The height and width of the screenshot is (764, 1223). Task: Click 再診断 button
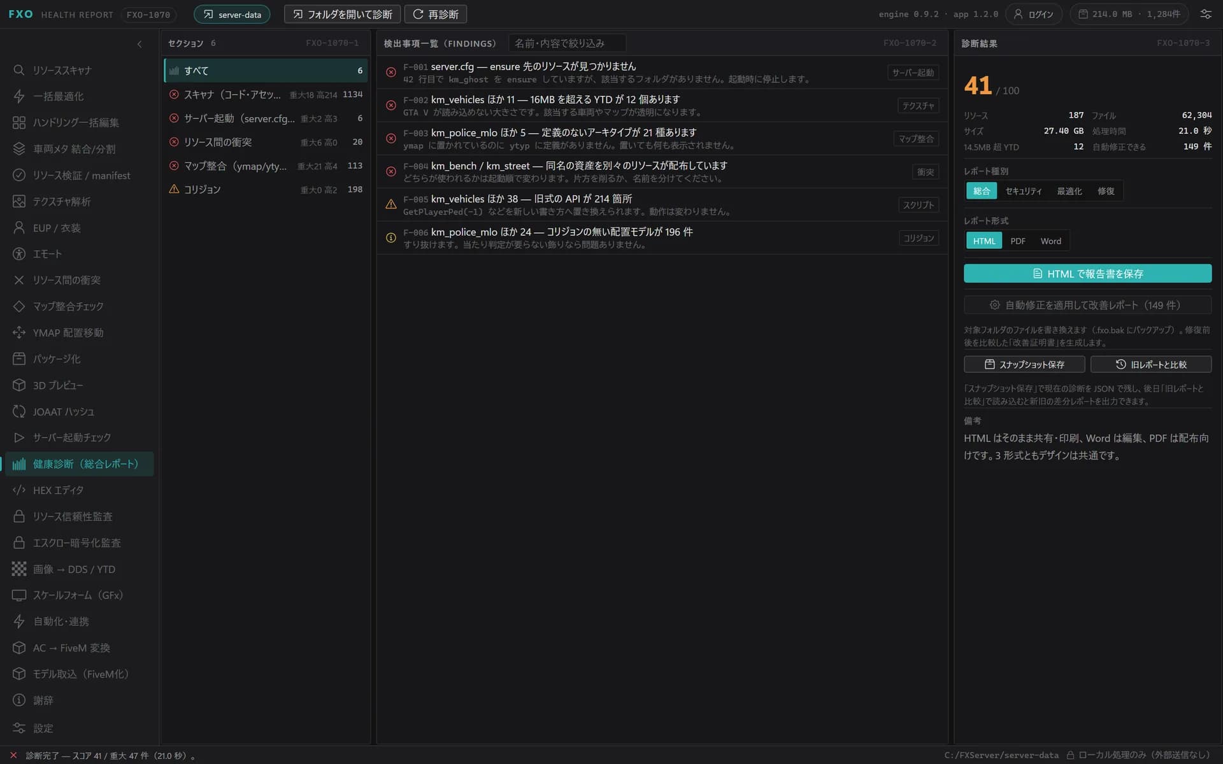coord(436,14)
